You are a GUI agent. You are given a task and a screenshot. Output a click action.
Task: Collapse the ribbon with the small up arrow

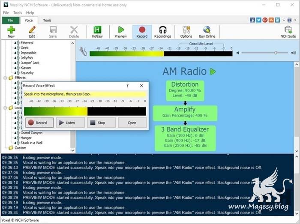click(284, 20)
